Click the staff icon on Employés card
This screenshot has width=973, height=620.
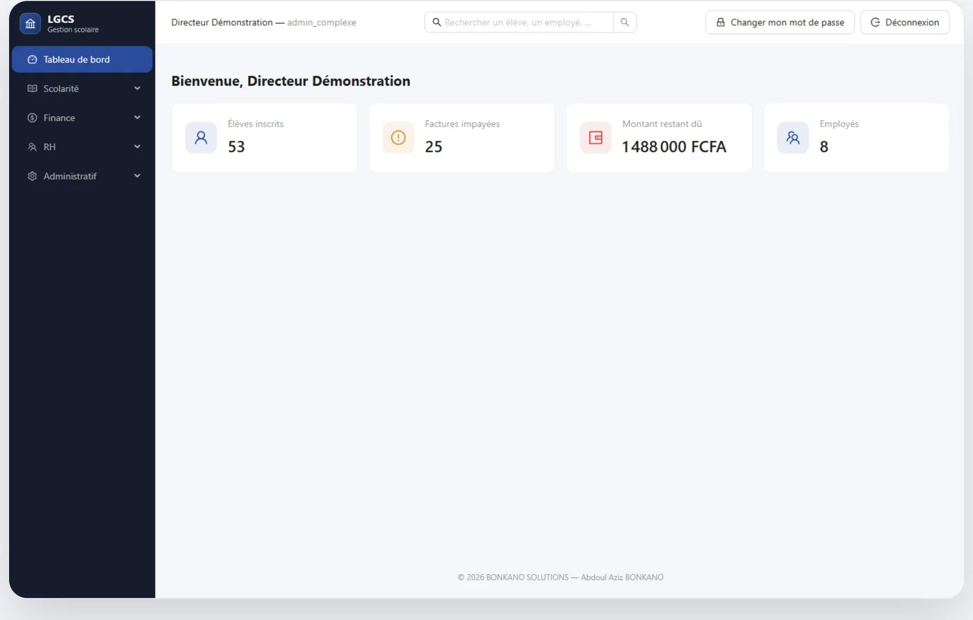pos(793,137)
